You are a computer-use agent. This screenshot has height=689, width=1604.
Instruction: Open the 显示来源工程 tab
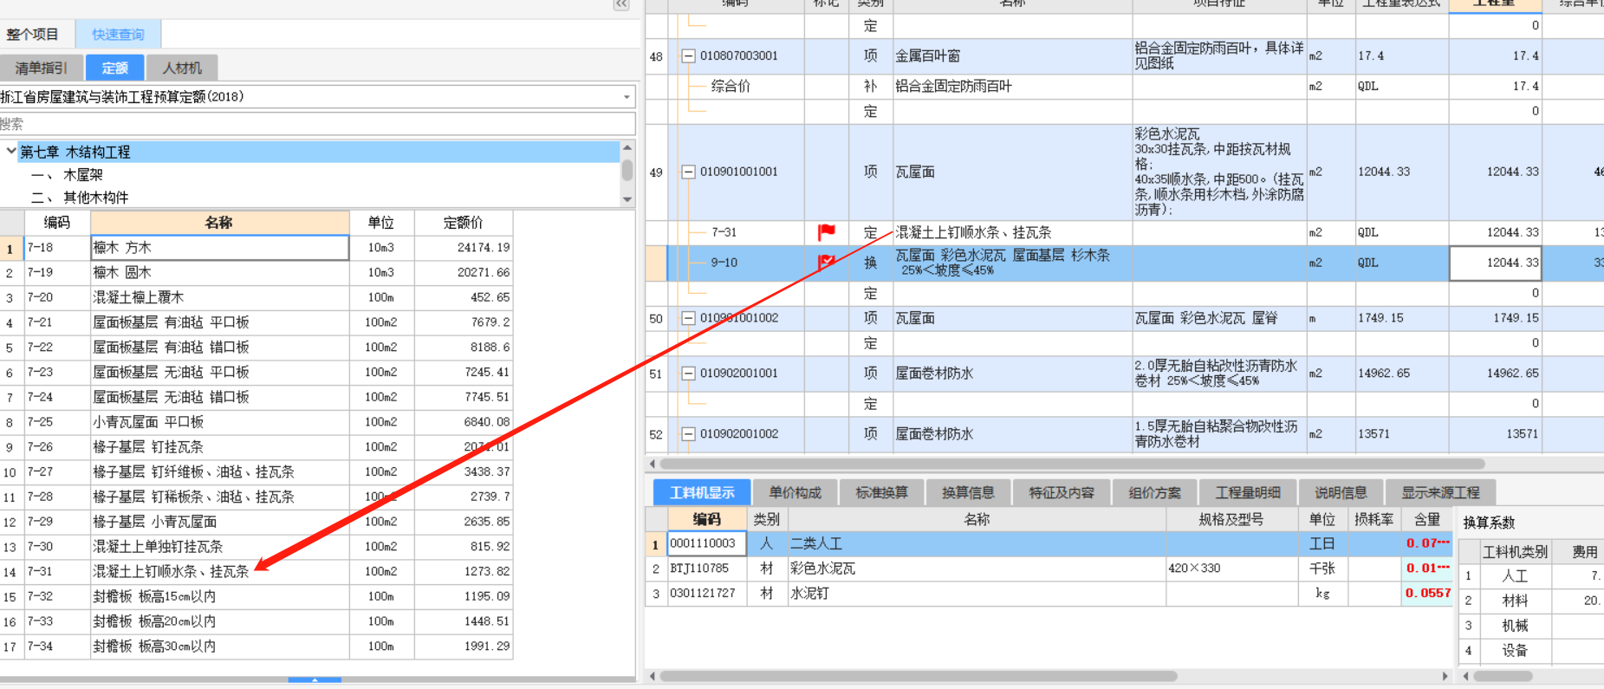(x=1441, y=492)
